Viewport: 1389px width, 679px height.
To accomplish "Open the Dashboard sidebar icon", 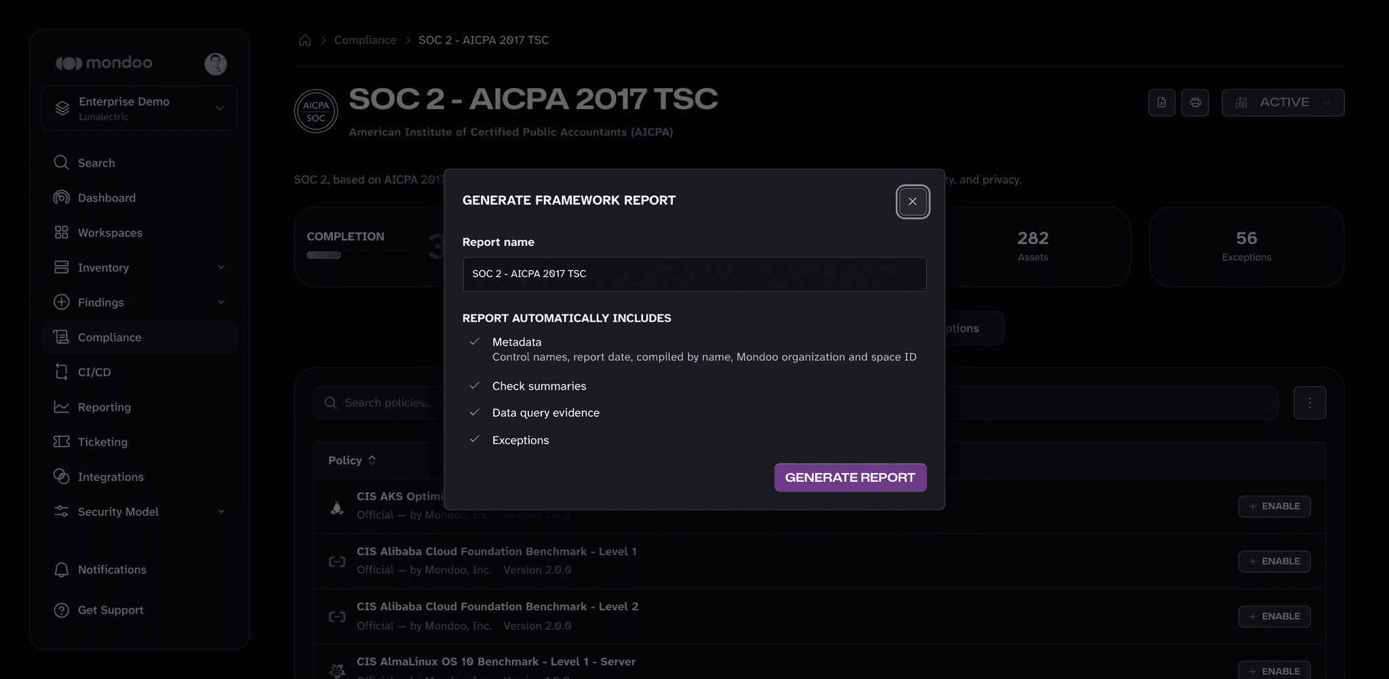I will [62, 197].
